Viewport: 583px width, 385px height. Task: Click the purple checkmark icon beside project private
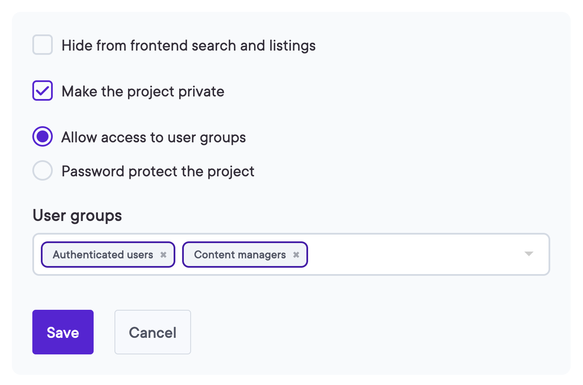[x=43, y=91]
